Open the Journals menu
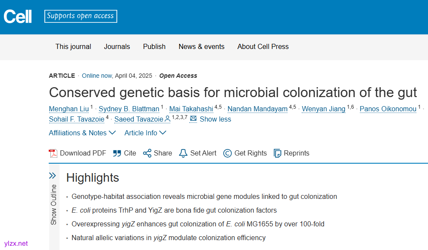 click(x=117, y=47)
